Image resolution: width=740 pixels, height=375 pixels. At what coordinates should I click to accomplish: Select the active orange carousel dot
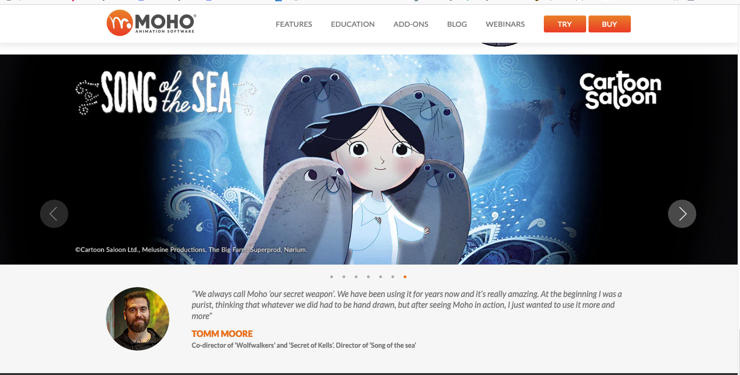pos(405,277)
